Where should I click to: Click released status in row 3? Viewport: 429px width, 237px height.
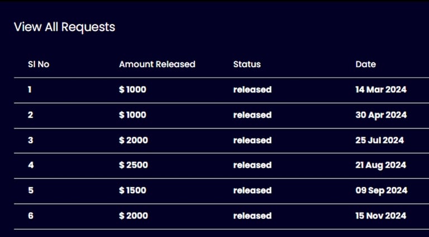(252, 140)
